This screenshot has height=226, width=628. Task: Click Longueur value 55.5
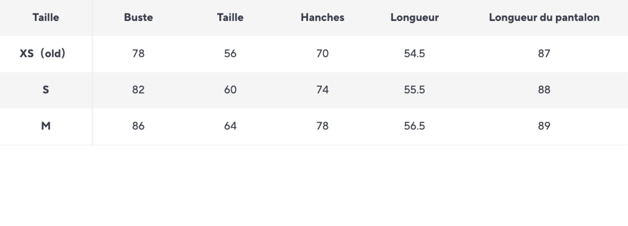pyautogui.click(x=414, y=90)
